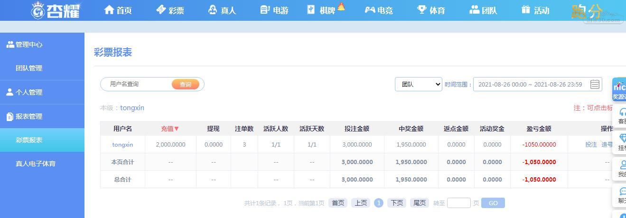Image resolution: width=626 pixels, height=218 pixels.
Task: Click the 总合计 row label
Action: pos(122,180)
